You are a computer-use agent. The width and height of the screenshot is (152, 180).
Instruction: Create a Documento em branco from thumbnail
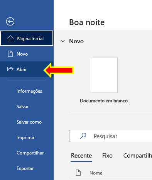[x=104, y=75]
